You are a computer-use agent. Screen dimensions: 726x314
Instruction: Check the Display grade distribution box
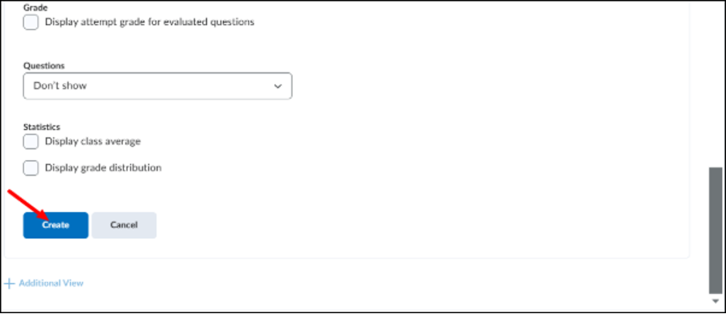click(x=31, y=167)
